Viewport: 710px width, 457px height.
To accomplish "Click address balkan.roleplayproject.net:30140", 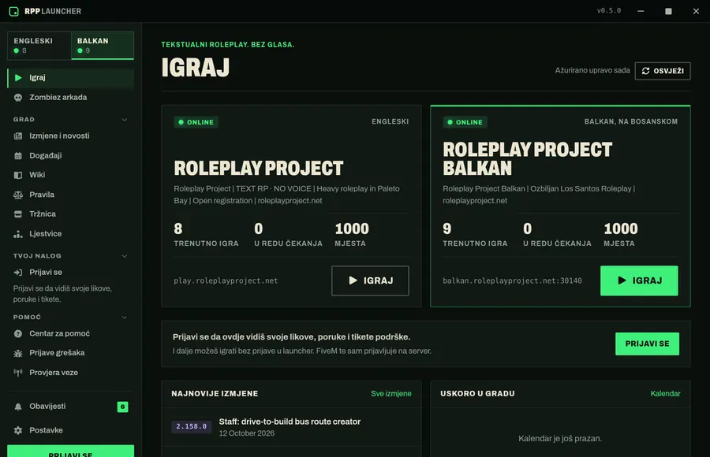I will point(512,281).
